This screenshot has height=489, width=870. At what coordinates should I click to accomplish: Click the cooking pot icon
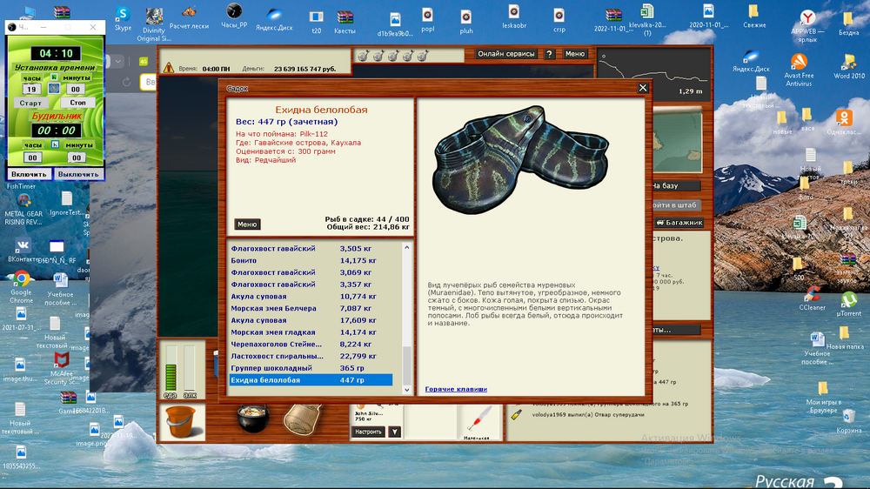coord(253,419)
